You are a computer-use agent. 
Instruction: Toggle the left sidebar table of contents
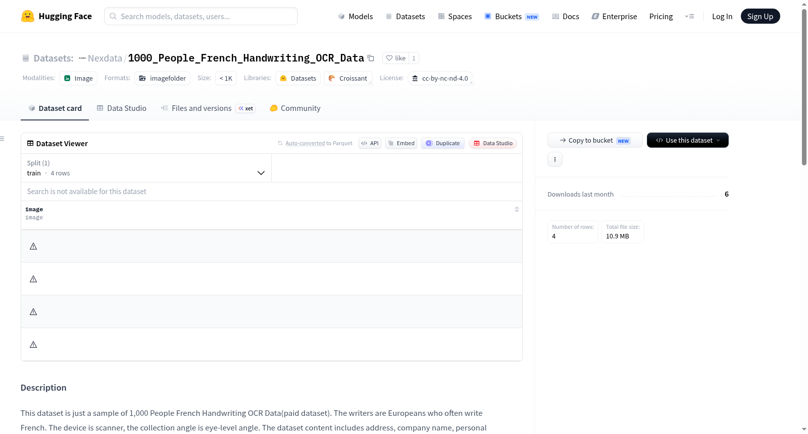(2, 139)
